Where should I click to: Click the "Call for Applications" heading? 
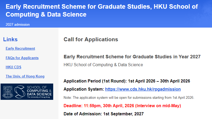point(91,39)
